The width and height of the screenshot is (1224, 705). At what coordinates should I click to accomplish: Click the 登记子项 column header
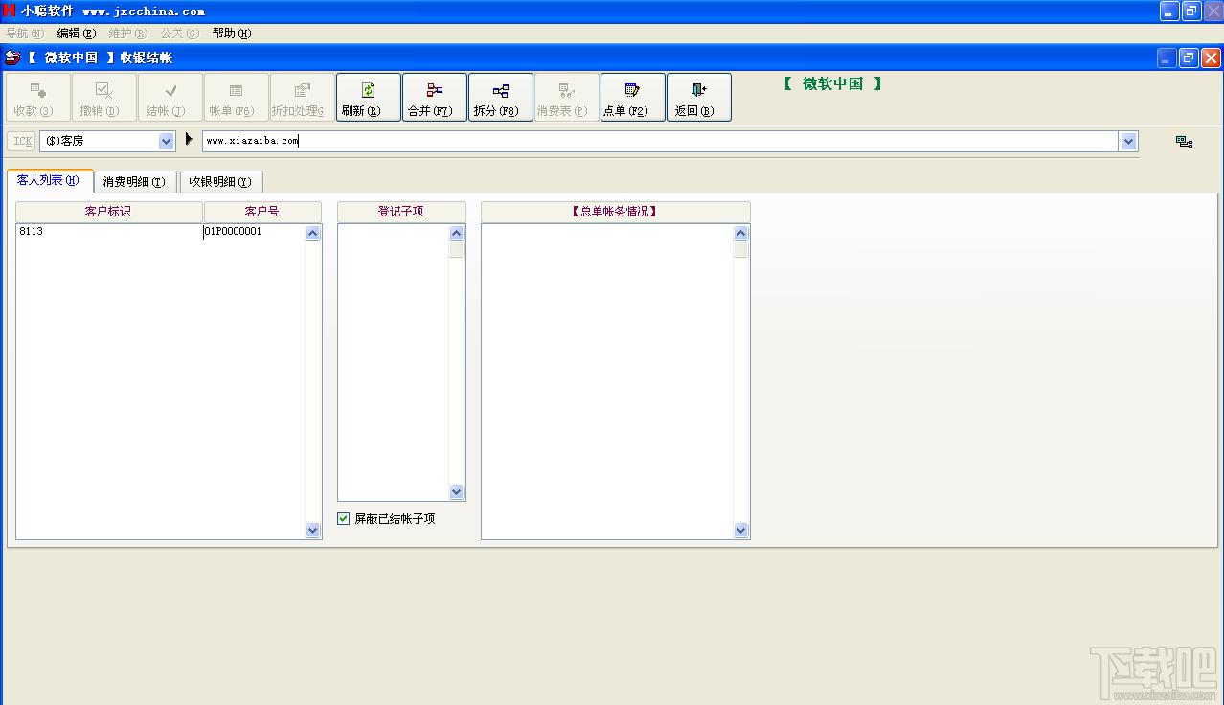point(401,211)
